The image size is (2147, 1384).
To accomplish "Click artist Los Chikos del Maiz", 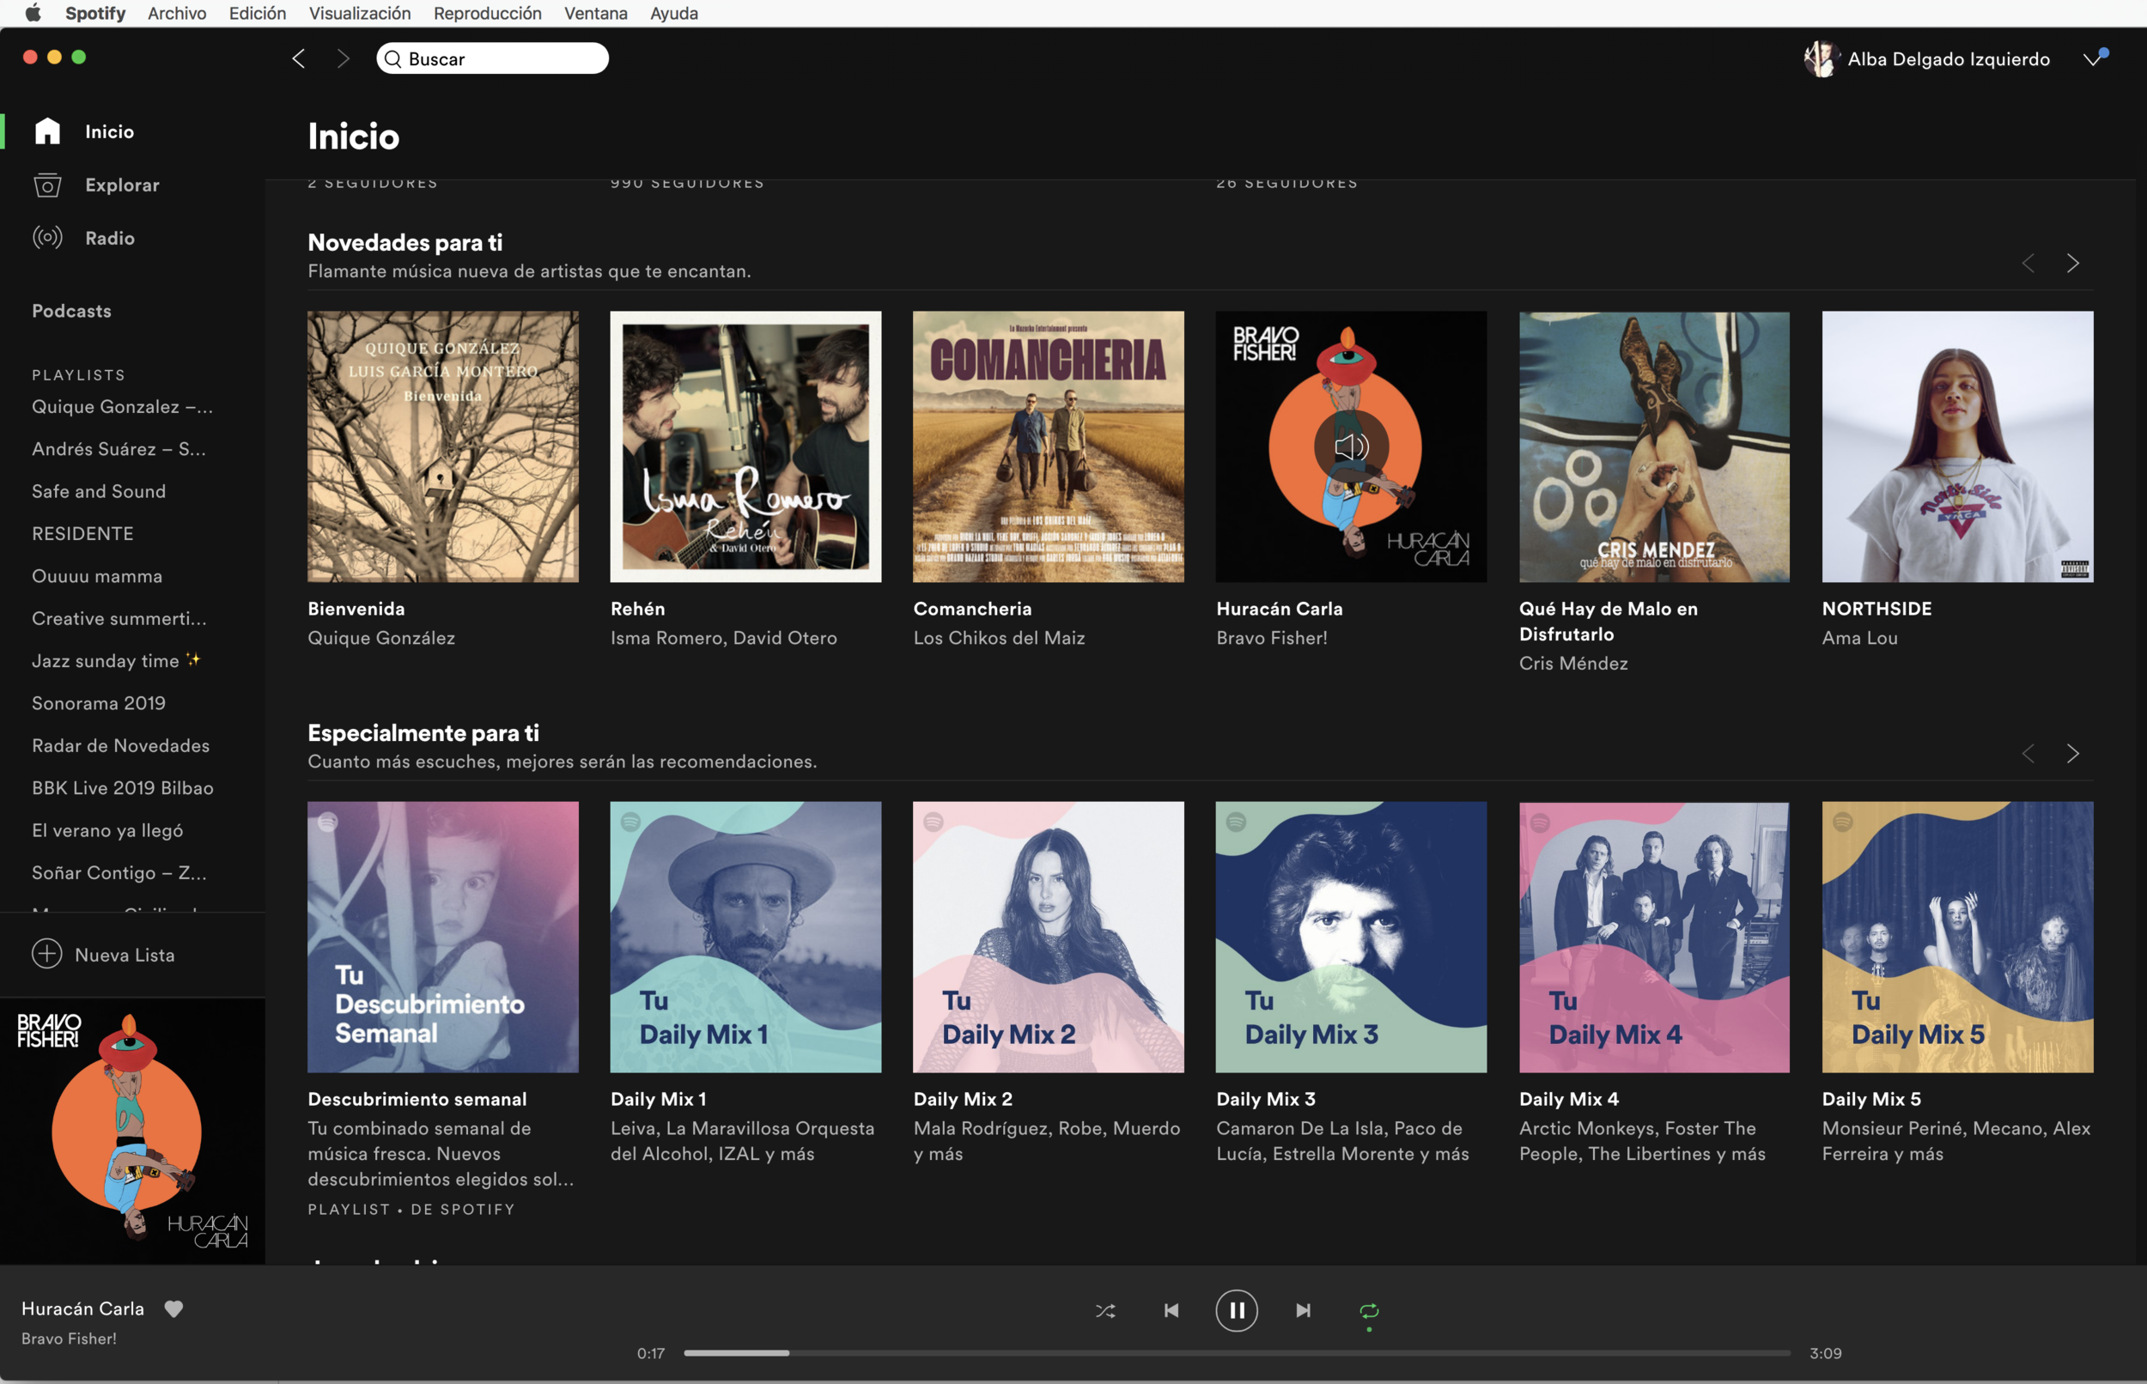I will pyautogui.click(x=1000, y=637).
